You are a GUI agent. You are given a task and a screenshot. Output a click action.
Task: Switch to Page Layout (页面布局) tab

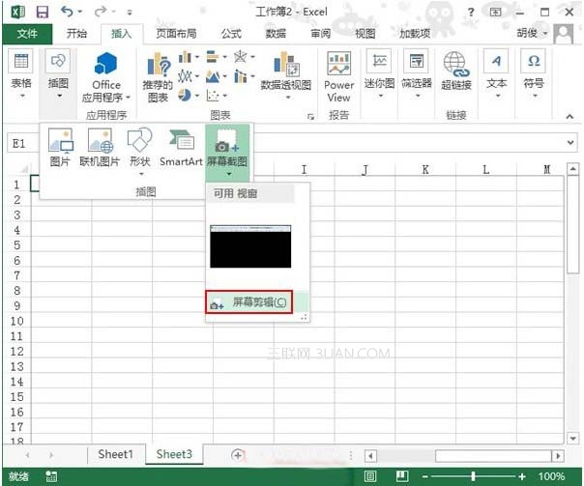176,34
